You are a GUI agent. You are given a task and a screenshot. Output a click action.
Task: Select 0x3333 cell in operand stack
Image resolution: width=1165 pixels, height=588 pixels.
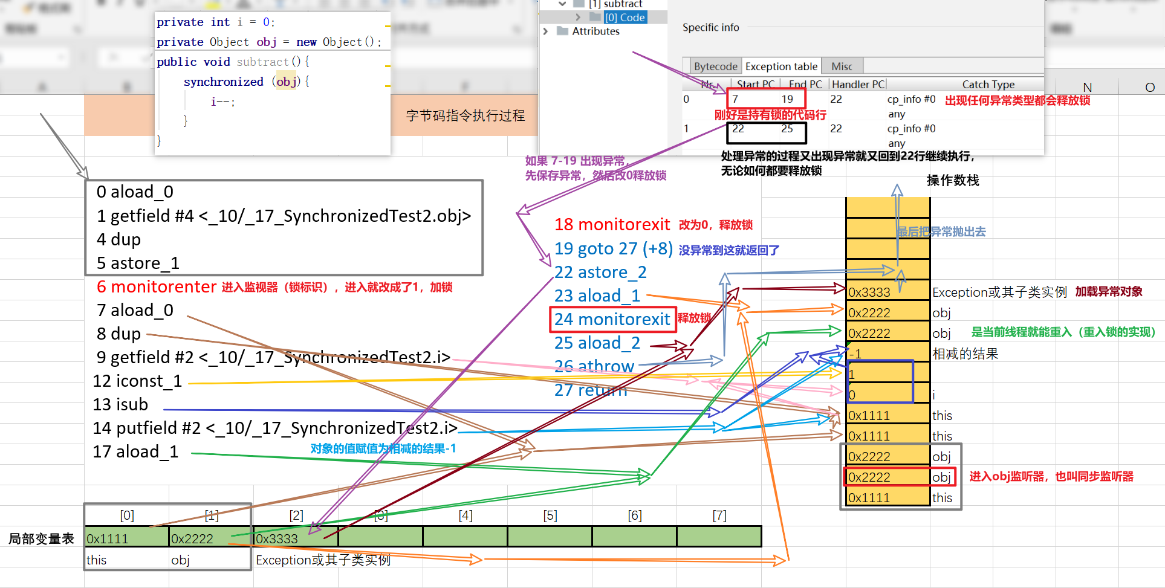tap(888, 292)
